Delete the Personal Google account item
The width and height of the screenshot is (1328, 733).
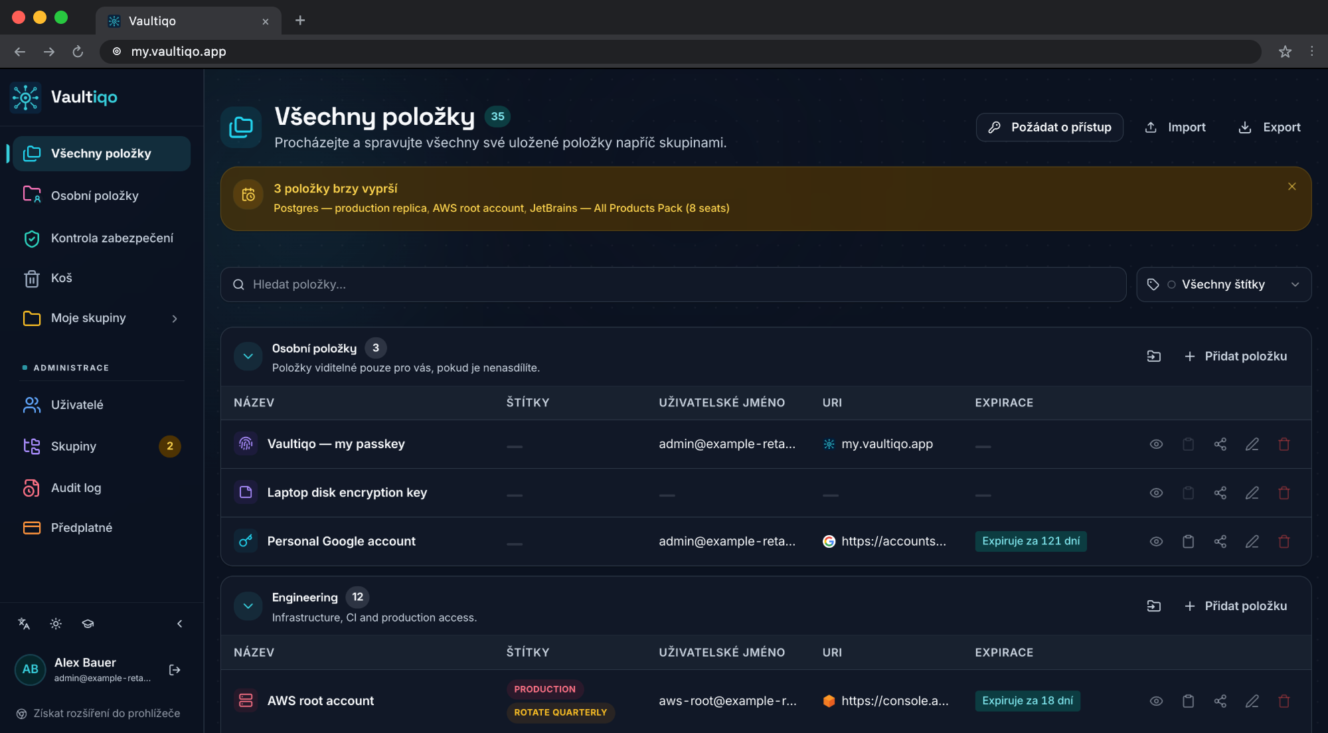(1284, 542)
